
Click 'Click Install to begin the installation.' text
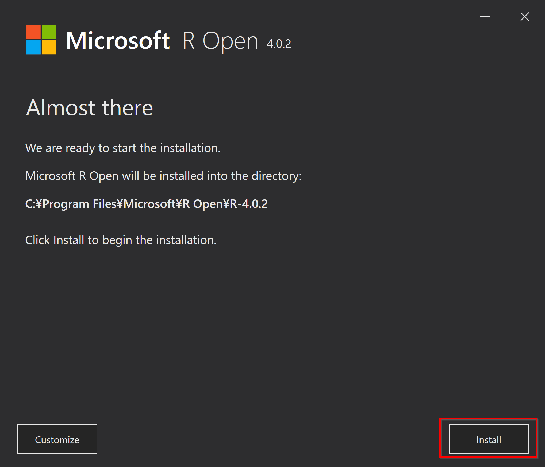pyautogui.click(x=121, y=240)
